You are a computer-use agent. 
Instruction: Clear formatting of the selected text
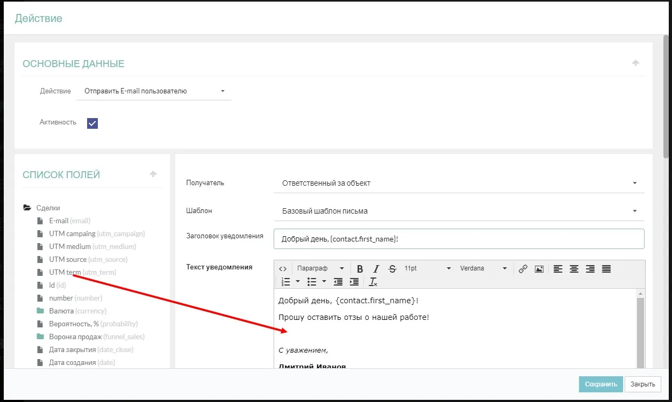[373, 282]
